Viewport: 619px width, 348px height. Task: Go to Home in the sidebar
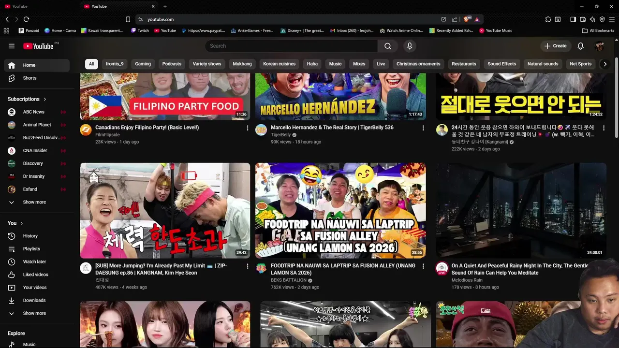pos(38,65)
